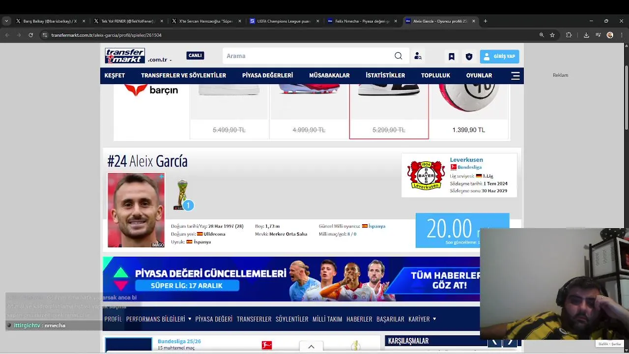The height and width of the screenshot is (354, 629).
Task: Open the Bundesliga 25/26 link
Action: (x=179, y=341)
